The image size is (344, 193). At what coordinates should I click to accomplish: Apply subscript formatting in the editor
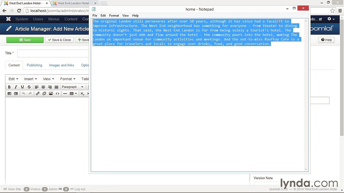[x=82, y=94]
